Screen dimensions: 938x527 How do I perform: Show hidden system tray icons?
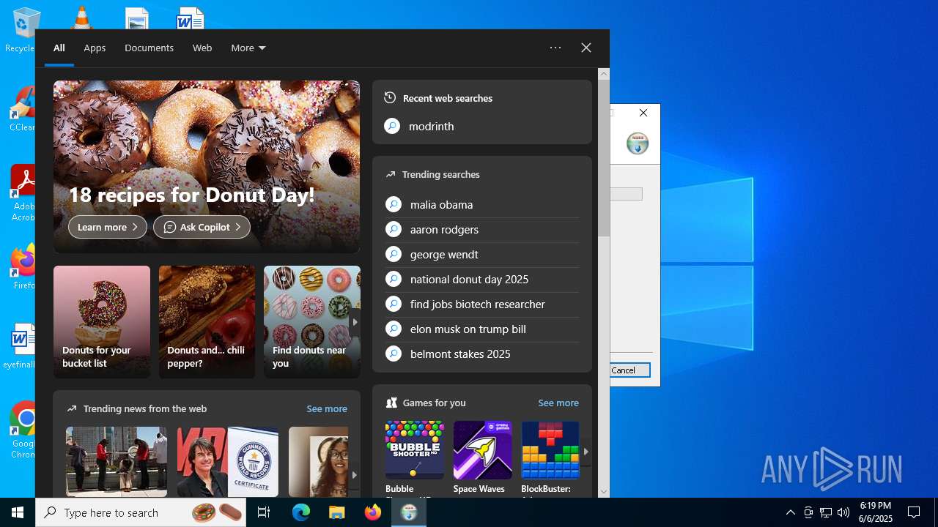790,512
